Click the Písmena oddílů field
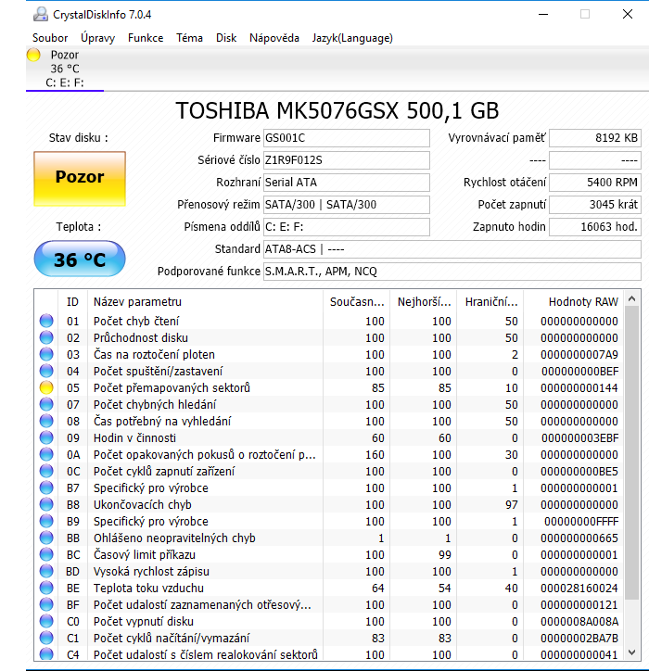The height and width of the screenshot is (671, 649). tap(347, 227)
